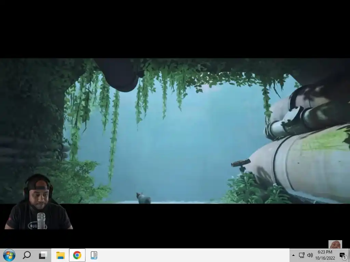Open File Explorer from the taskbar
This screenshot has width=350, height=262.
click(60, 255)
